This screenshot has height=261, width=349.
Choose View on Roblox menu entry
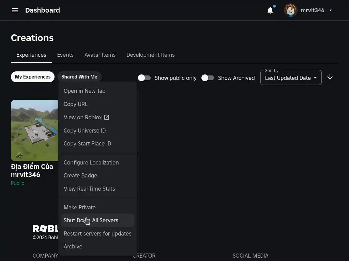coord(97,117)
